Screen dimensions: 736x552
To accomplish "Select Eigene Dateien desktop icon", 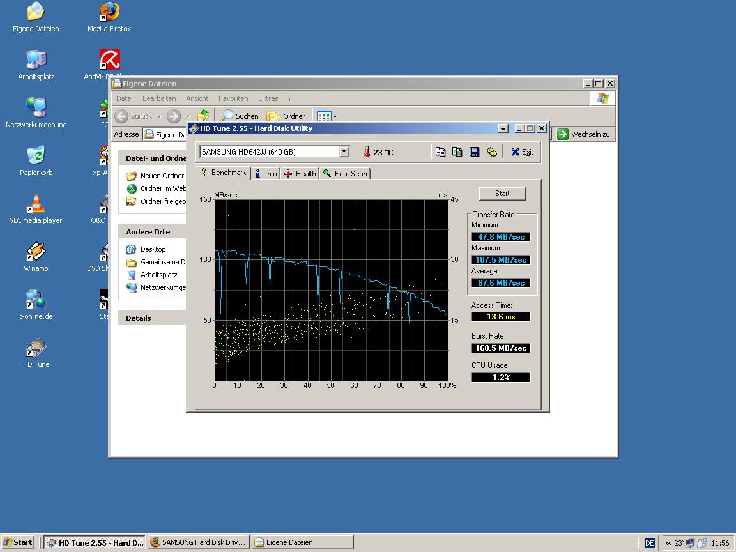I will pos(36,17).
